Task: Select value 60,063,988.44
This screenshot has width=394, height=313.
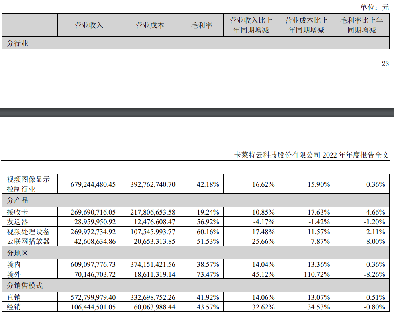Action: (x=155, y=307)
